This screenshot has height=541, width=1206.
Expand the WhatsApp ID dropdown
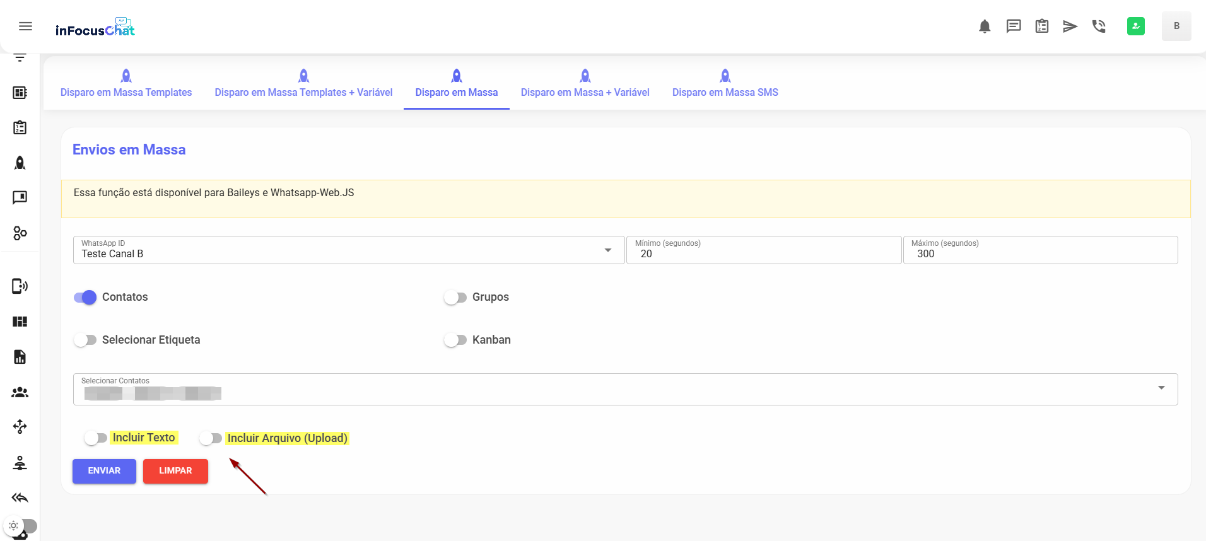coord(607,250)
